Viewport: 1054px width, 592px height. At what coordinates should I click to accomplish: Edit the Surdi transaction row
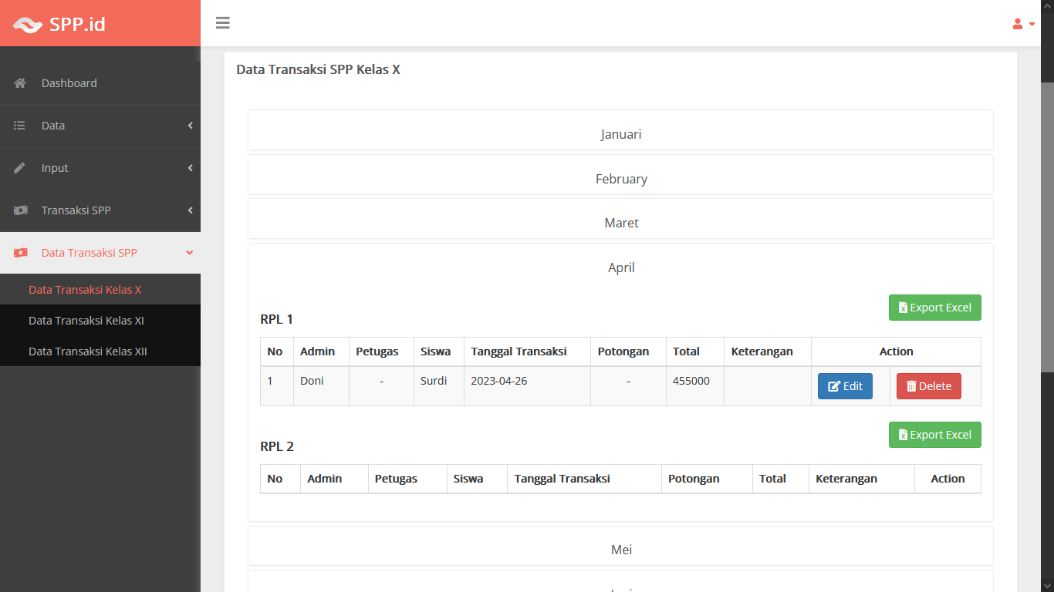click(845, 386)
